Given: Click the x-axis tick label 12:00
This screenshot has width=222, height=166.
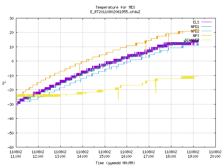Looking at the screenshot, I should coord(38,156).
